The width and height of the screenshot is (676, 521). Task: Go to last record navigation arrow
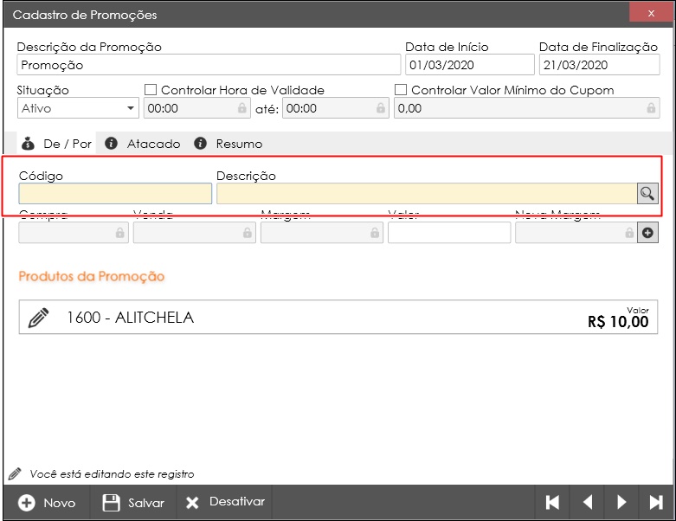(x=656, y=503)
